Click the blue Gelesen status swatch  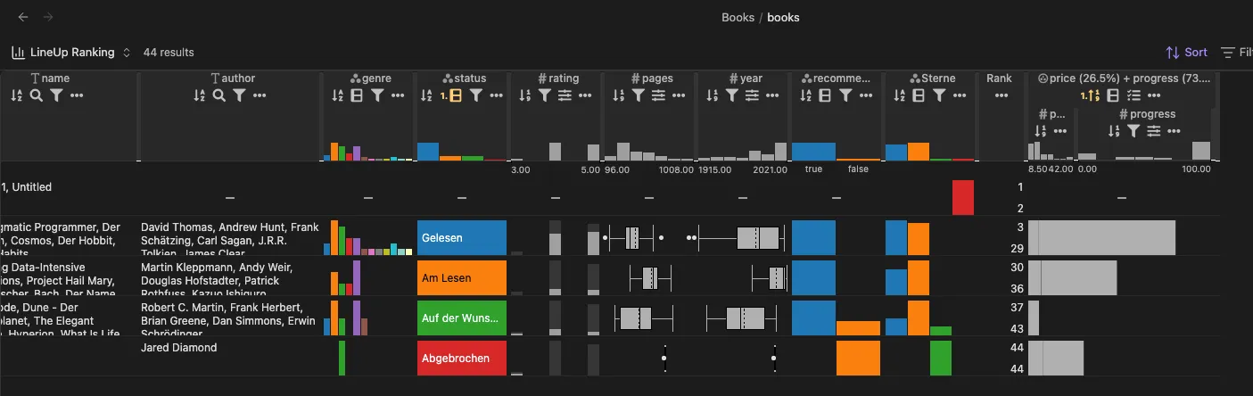[462, 238]
